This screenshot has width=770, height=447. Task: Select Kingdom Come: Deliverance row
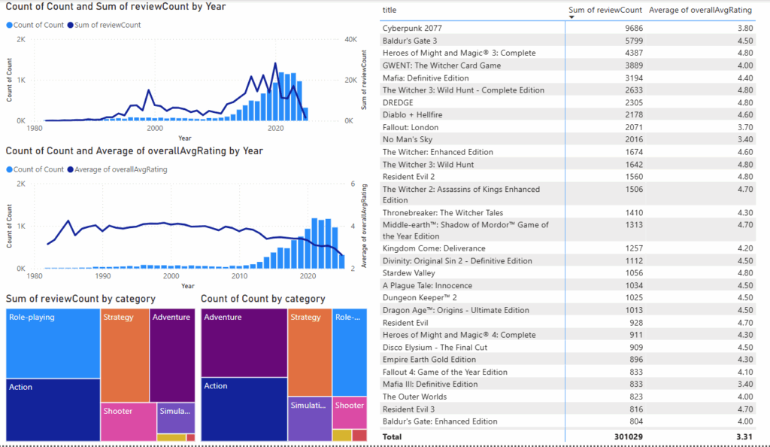pyautogui.click(x=567, y=248)
